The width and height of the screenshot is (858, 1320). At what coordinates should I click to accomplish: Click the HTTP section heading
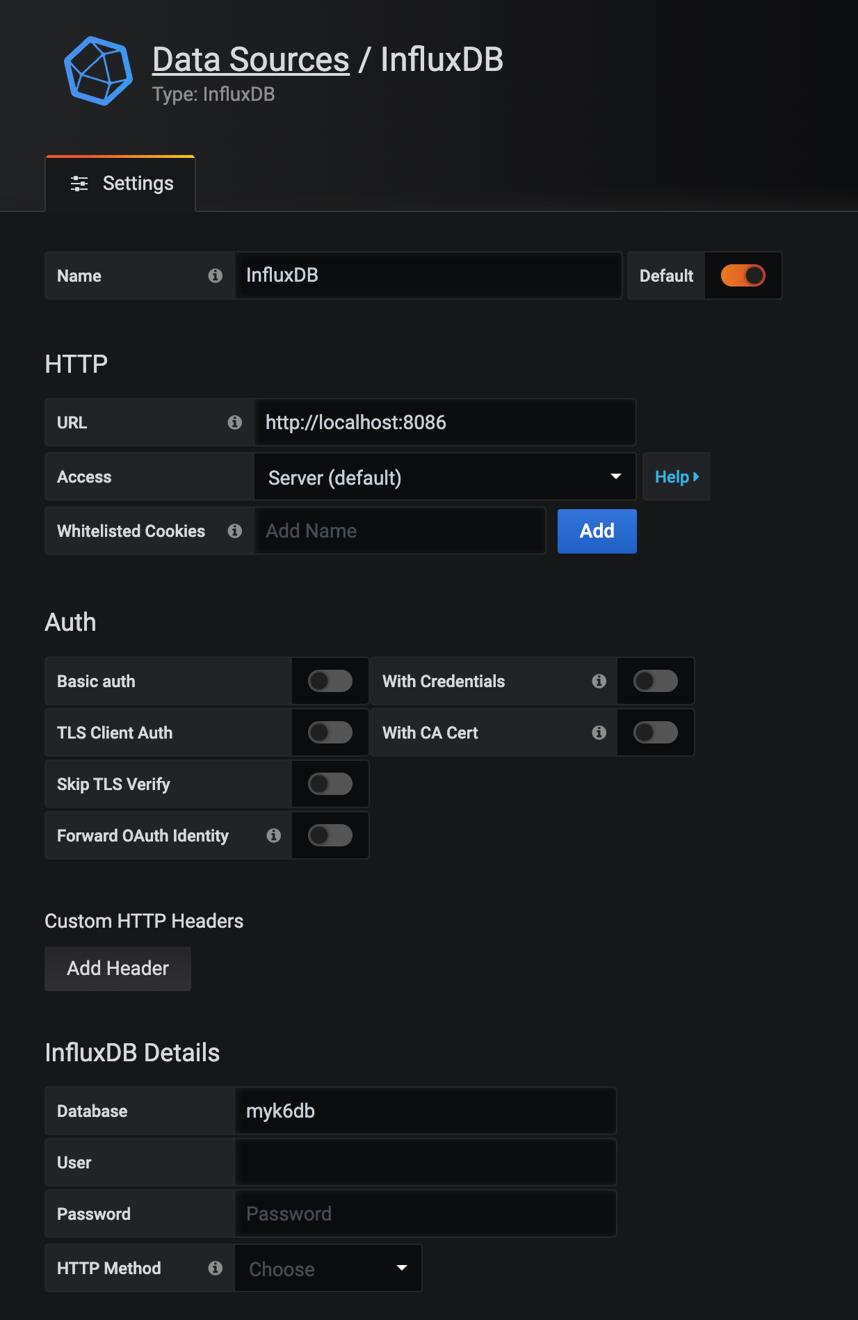76,364
